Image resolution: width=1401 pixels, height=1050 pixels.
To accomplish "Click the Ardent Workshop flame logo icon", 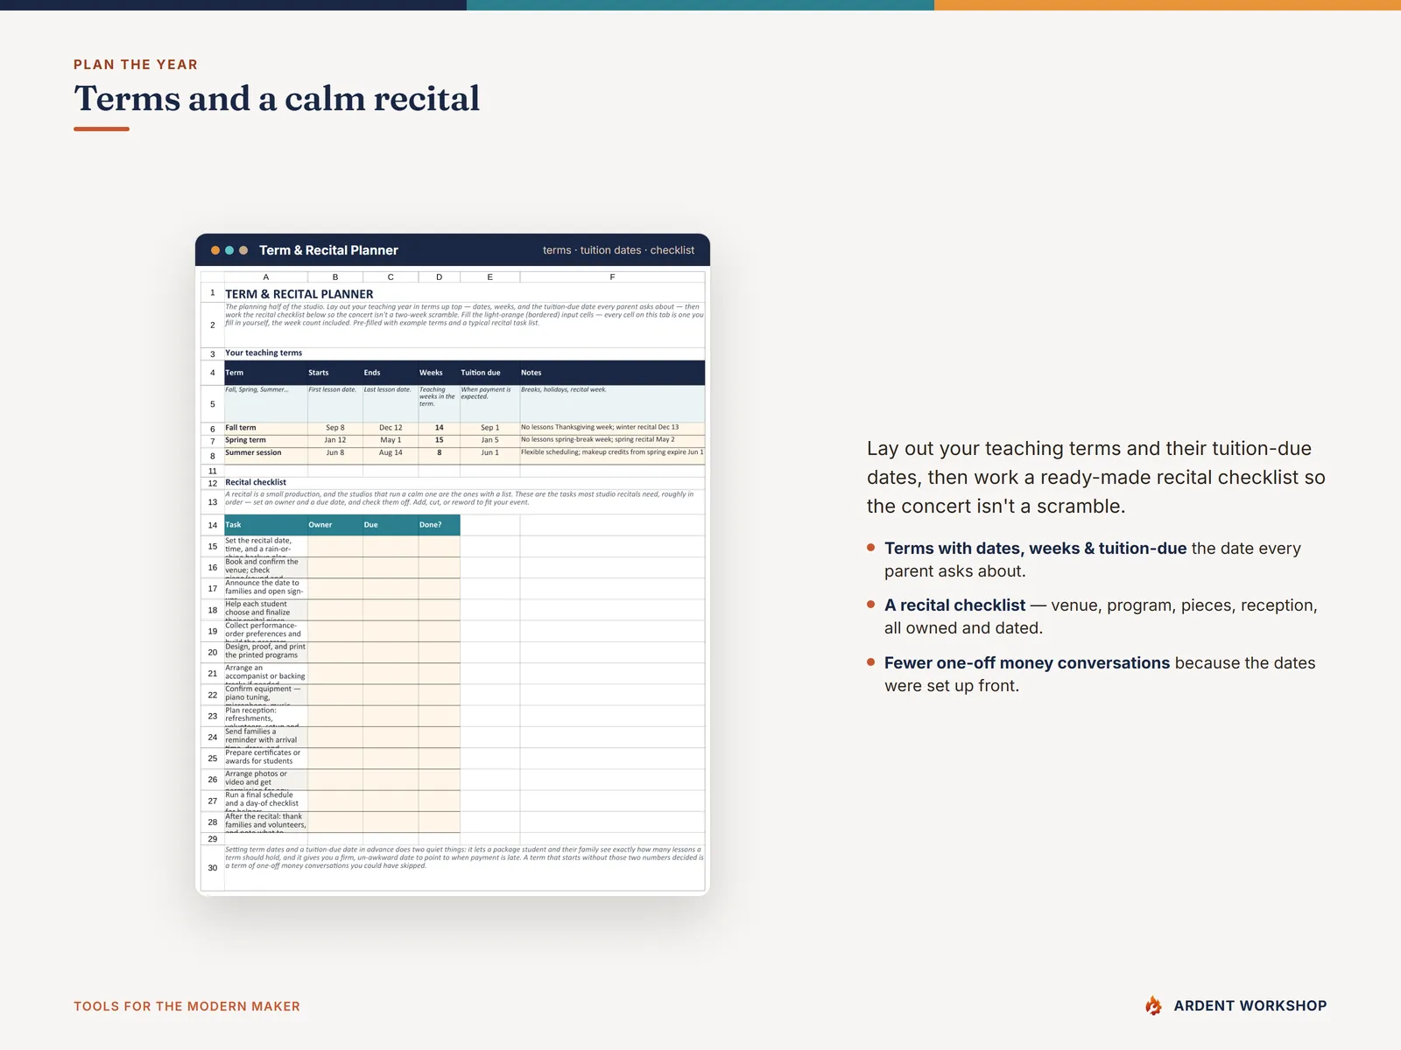I will coord(1153,1005).
